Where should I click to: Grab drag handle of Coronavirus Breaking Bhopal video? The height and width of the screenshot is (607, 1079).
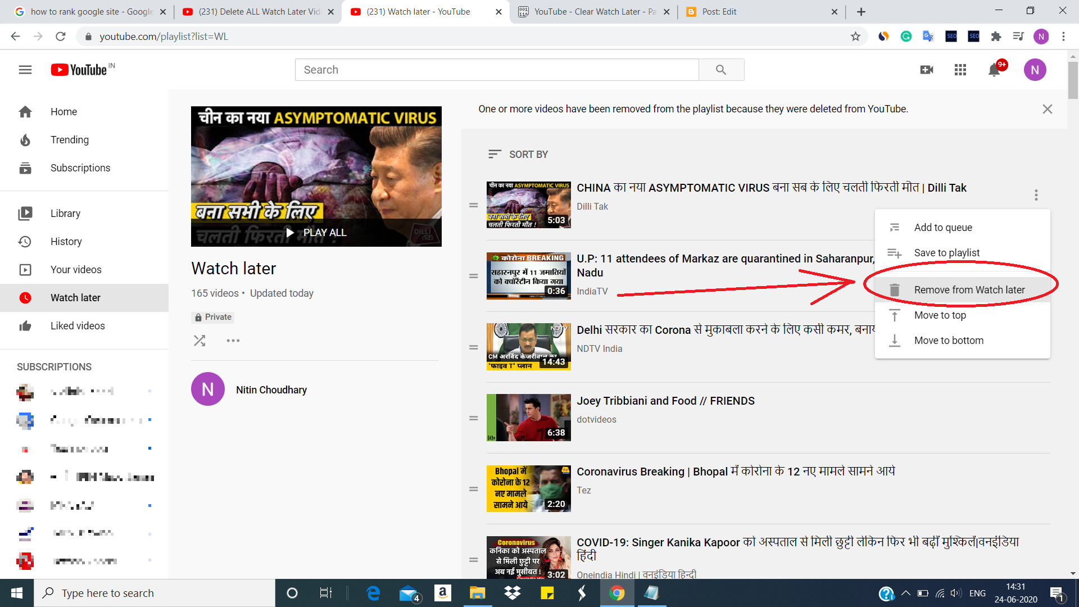click(x=474, y=489)
